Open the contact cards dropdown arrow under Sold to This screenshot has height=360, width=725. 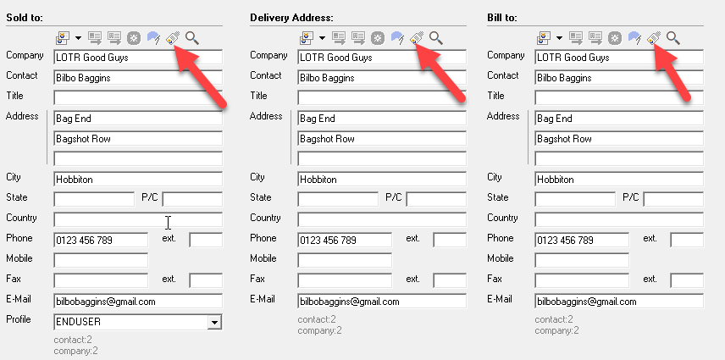[x=78, y=37]
